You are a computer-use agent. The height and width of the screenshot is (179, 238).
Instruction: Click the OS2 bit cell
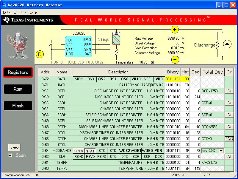(x=102, y=79)
